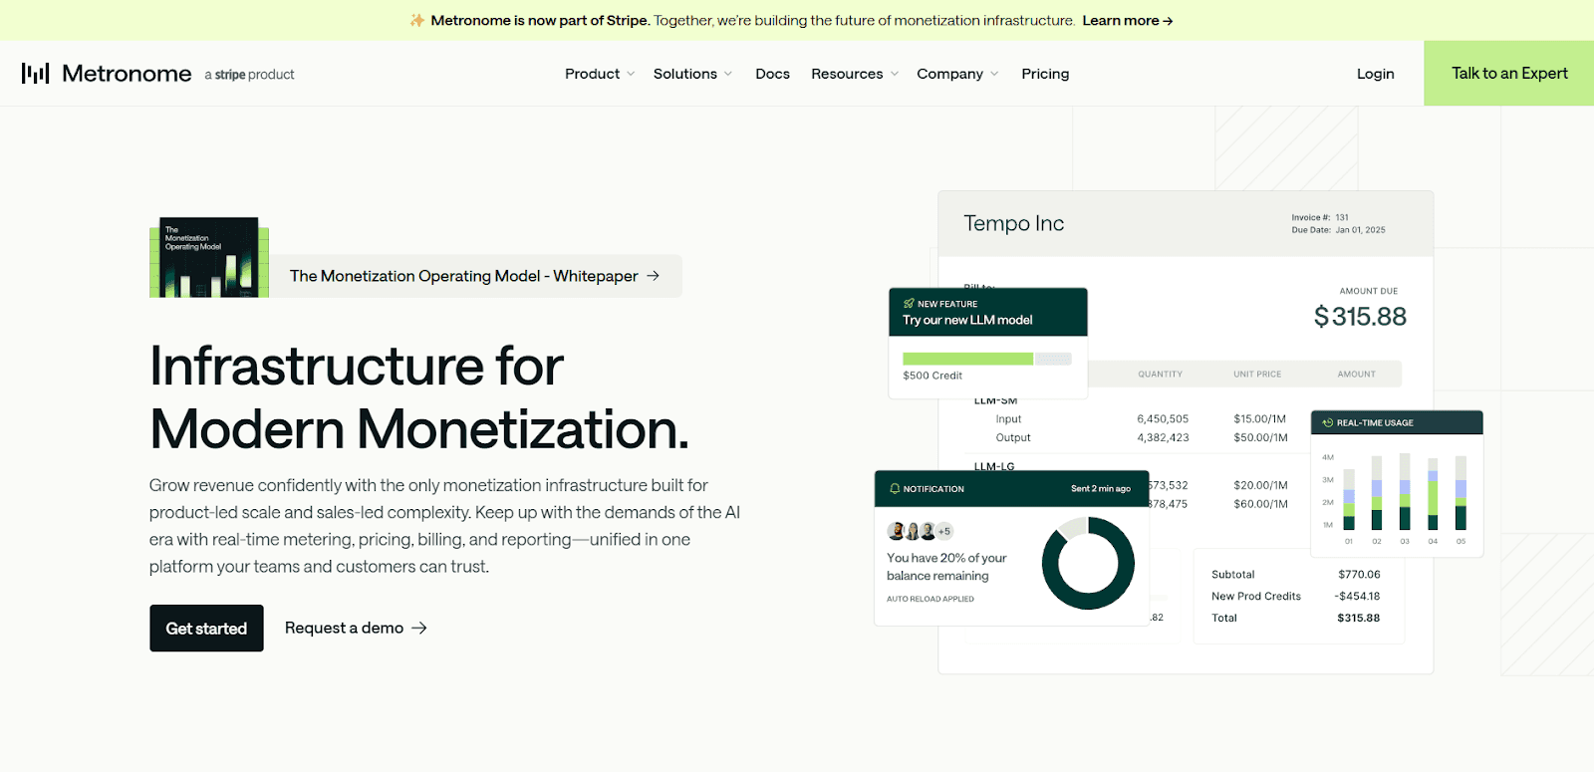The width and height of the screenshot is (1594, 772).
Task: Click the arrow after Whitepaper banner text
Action: point(654,276)
